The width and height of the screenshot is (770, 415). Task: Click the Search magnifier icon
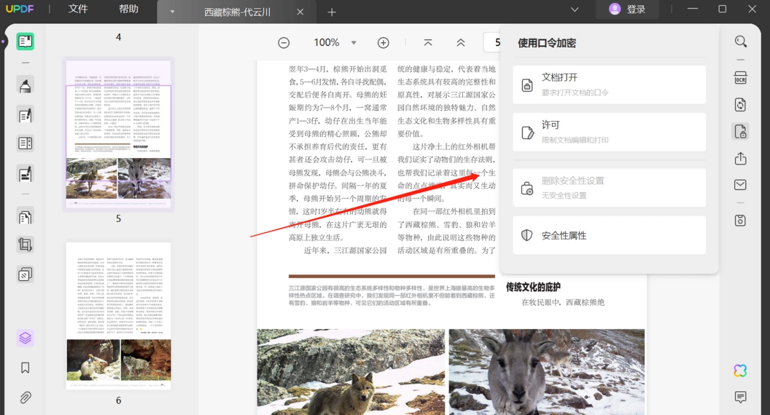tap(740, 42)
